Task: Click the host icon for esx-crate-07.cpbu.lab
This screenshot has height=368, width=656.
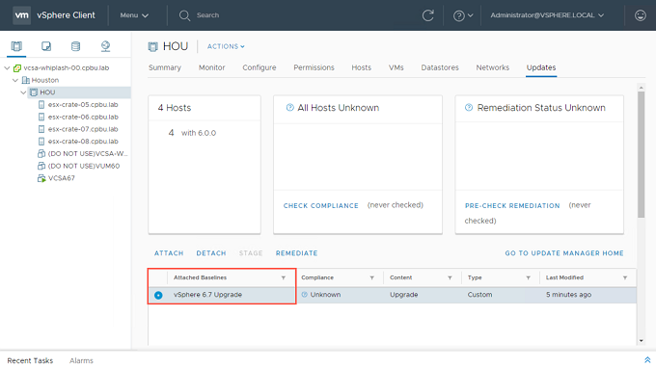Action: 41,129
